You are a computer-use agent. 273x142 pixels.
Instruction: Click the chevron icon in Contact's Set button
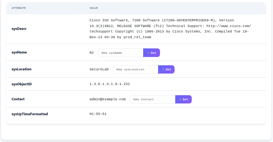pos(180,99)
